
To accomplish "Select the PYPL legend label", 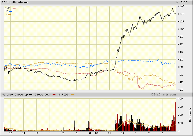I will [x=8, y=8].
